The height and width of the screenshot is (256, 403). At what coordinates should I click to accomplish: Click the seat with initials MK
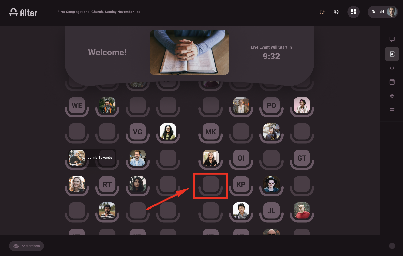[x=210, y=132]
